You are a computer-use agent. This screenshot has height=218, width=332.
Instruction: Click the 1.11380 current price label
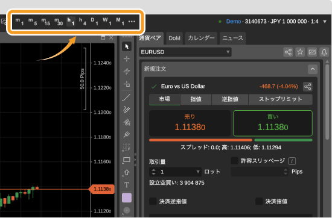(x=101, y=189)
